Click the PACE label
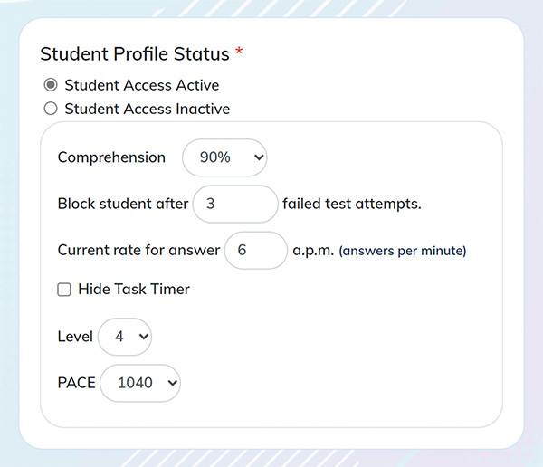 77,383
